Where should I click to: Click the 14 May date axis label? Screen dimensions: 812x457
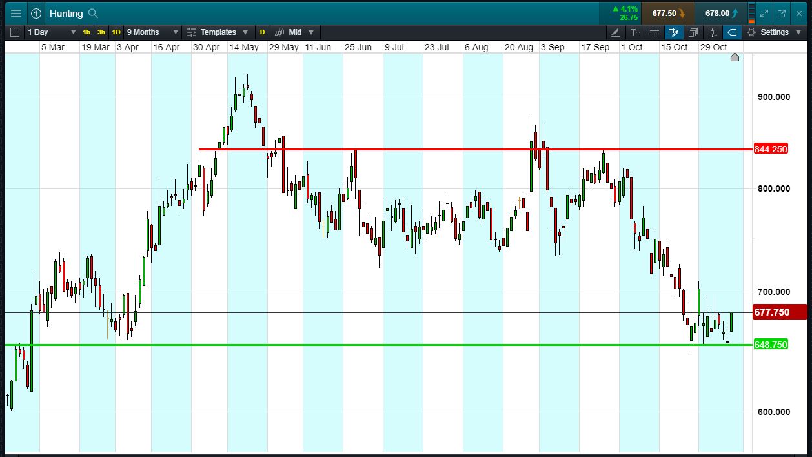(x=243, y=47)
